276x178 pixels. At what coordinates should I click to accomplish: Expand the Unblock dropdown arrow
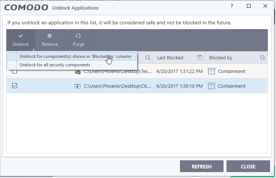(x=33, y=49)
